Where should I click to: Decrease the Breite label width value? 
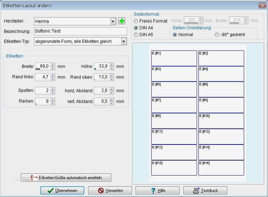coord(53,68)
